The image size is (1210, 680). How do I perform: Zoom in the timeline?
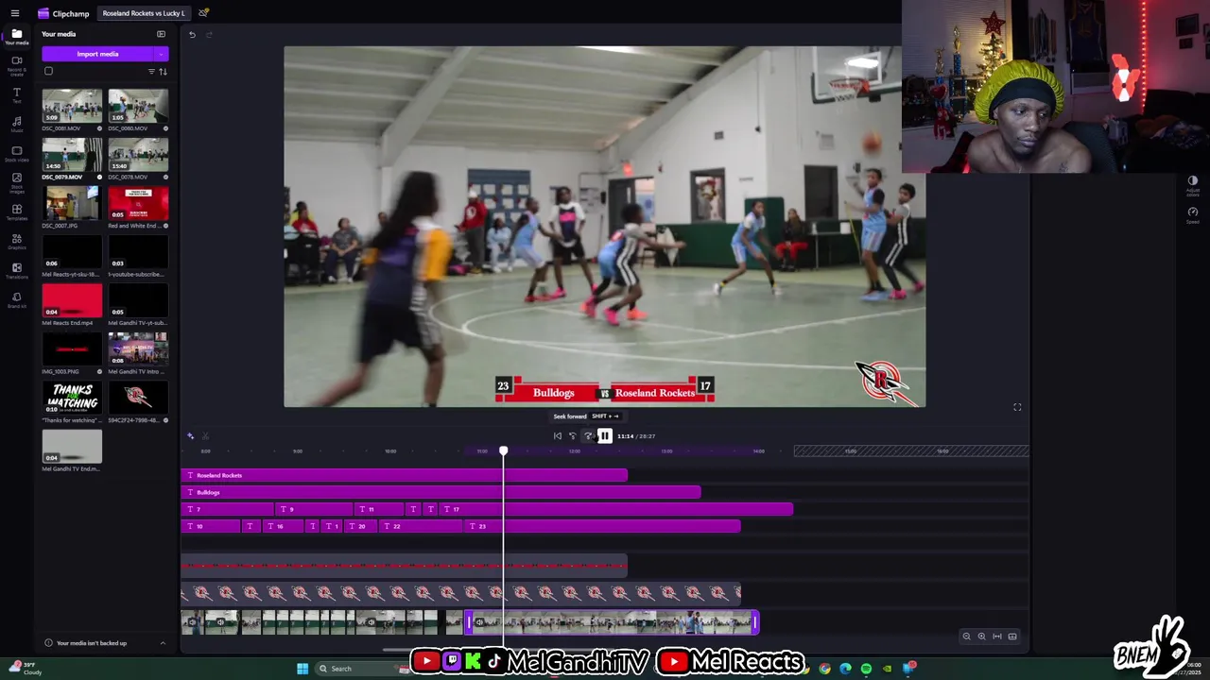981,637
